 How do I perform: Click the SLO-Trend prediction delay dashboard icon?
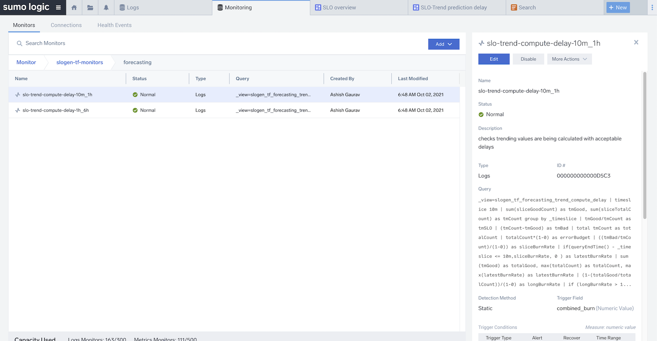click(x=416, y=7)
